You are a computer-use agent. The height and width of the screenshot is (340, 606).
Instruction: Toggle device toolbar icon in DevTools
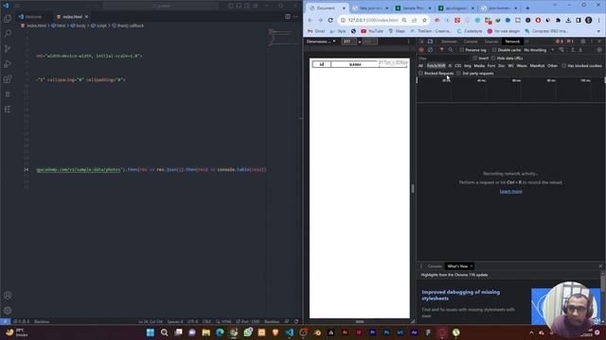tap(430, 42)
